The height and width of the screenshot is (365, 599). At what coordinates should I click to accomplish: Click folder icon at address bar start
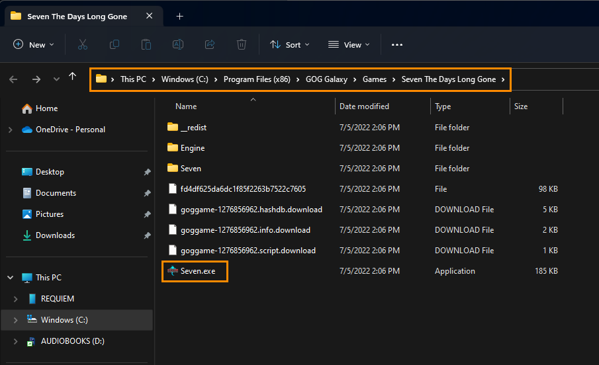pos(101,79)
